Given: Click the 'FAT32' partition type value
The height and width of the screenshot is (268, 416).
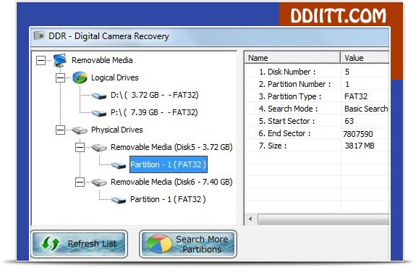Looking at the screenshot, I should click(356, 96).
